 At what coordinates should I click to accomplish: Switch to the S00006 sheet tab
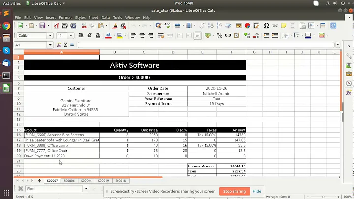tap(69, 181)
